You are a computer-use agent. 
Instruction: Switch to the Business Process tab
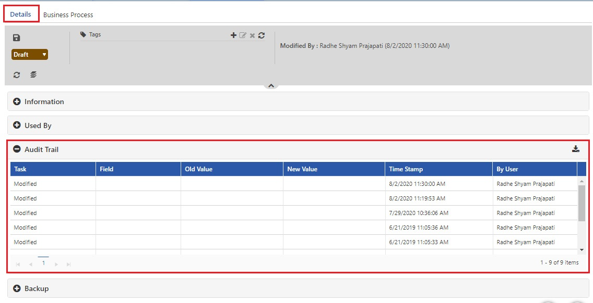click(68, 15)
